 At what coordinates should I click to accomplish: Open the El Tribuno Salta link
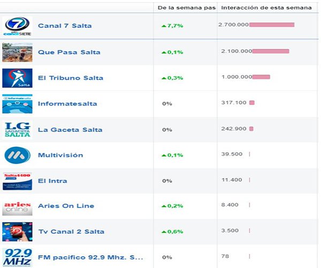coord(71,78)
